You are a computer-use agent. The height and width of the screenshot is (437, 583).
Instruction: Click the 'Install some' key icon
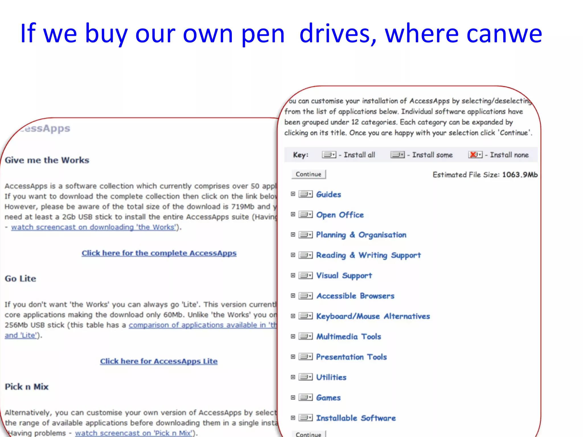[x=398, y=155]
